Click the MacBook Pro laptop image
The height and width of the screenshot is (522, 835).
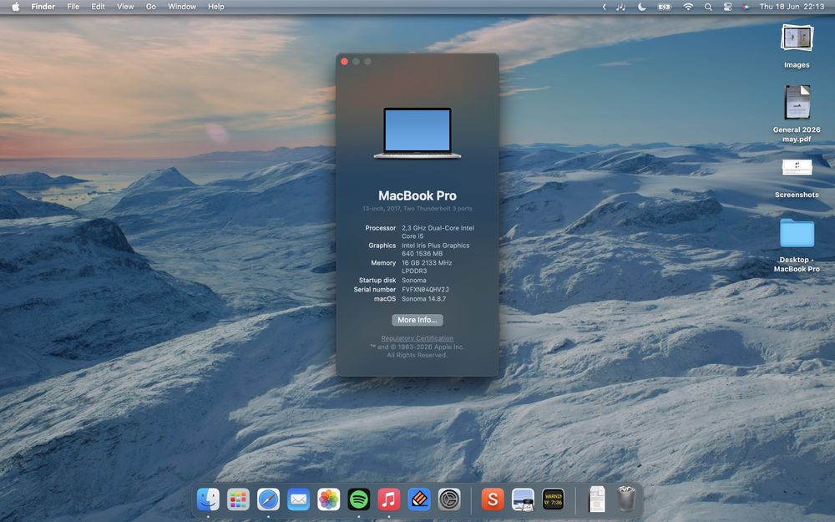417,133
